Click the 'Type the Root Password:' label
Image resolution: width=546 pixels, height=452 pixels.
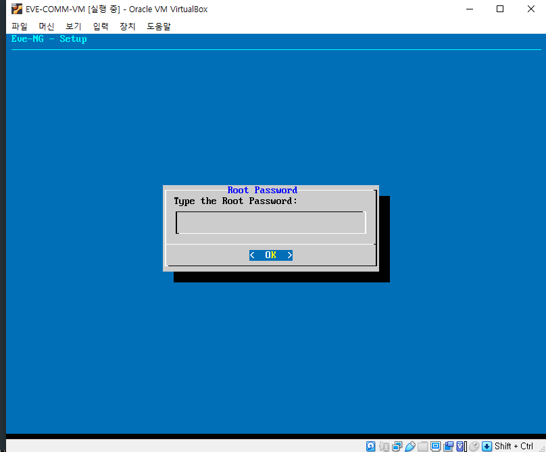point(236,201)
